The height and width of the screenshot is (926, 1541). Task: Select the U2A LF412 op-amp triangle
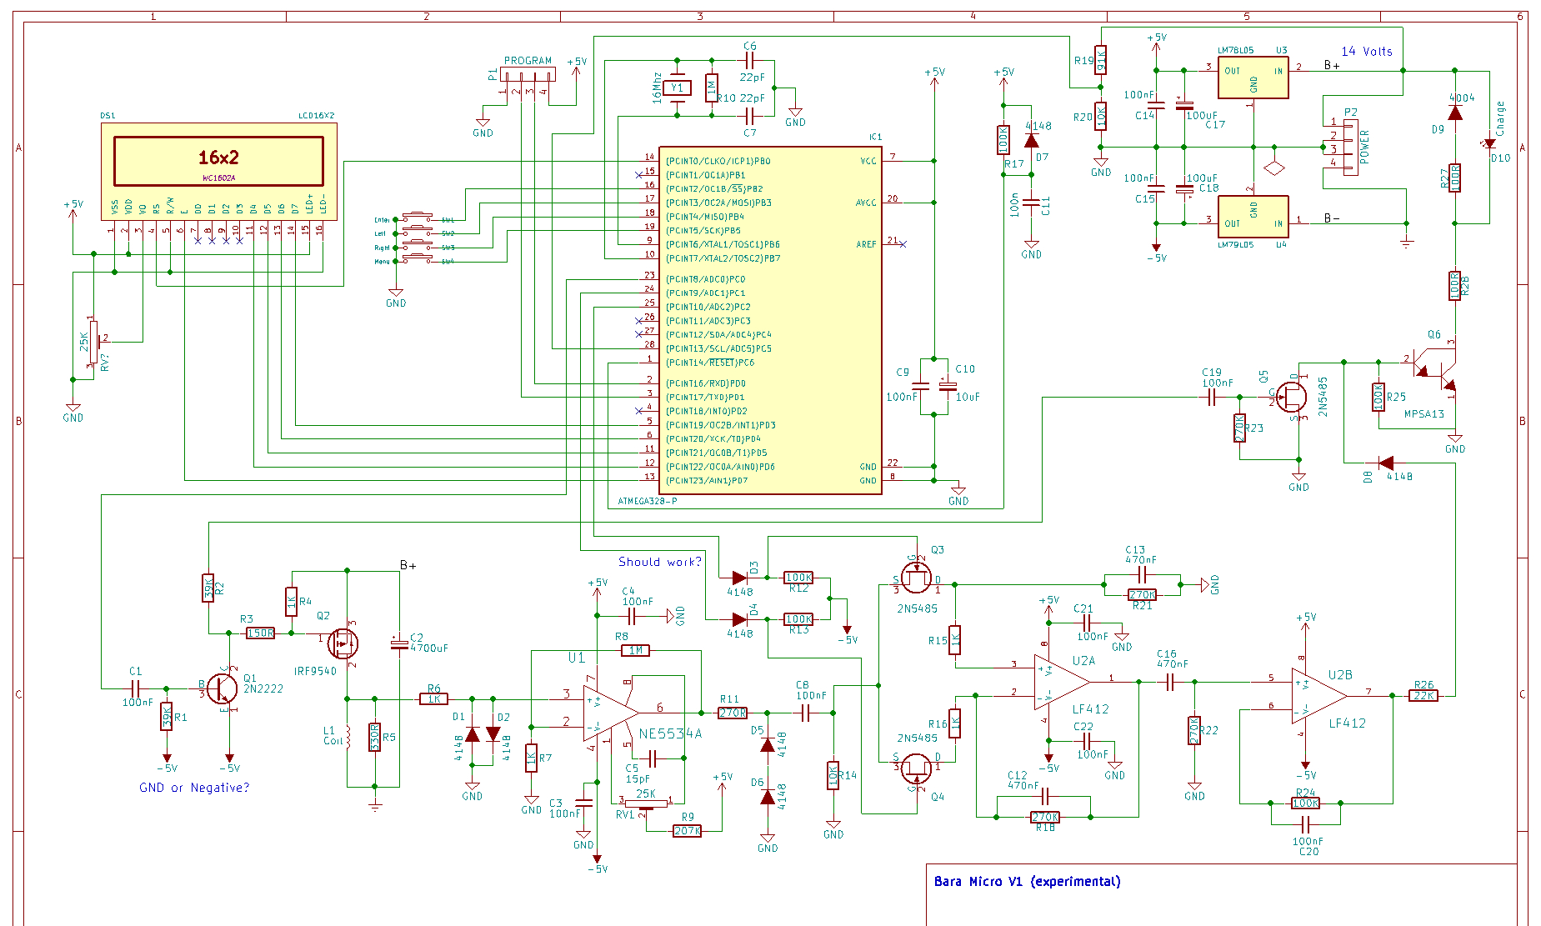tap(1062, 682)
